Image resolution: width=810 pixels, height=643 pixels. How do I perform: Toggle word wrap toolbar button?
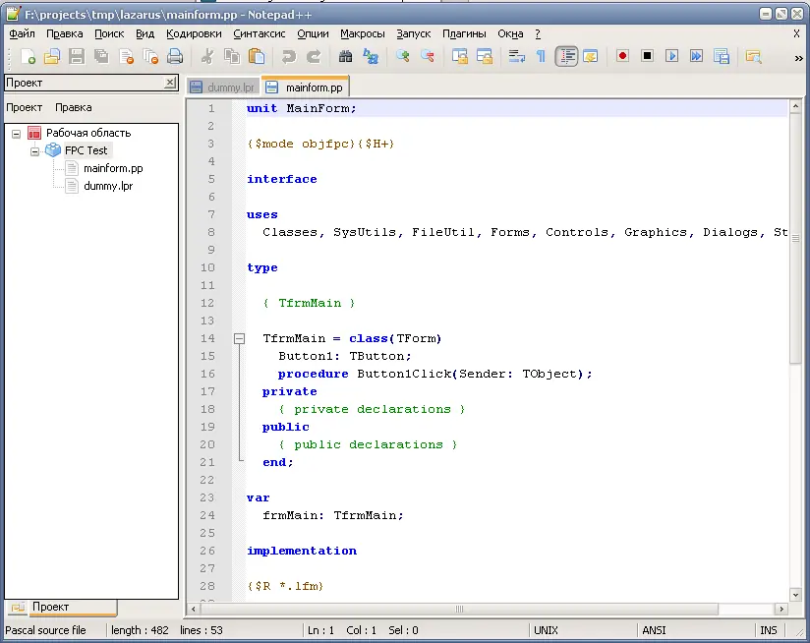[x=516, y=56]
